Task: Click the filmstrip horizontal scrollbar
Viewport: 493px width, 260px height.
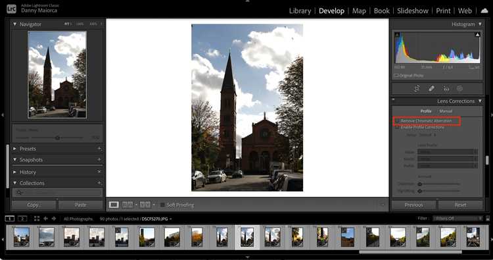Action: [x=411, y=252]
